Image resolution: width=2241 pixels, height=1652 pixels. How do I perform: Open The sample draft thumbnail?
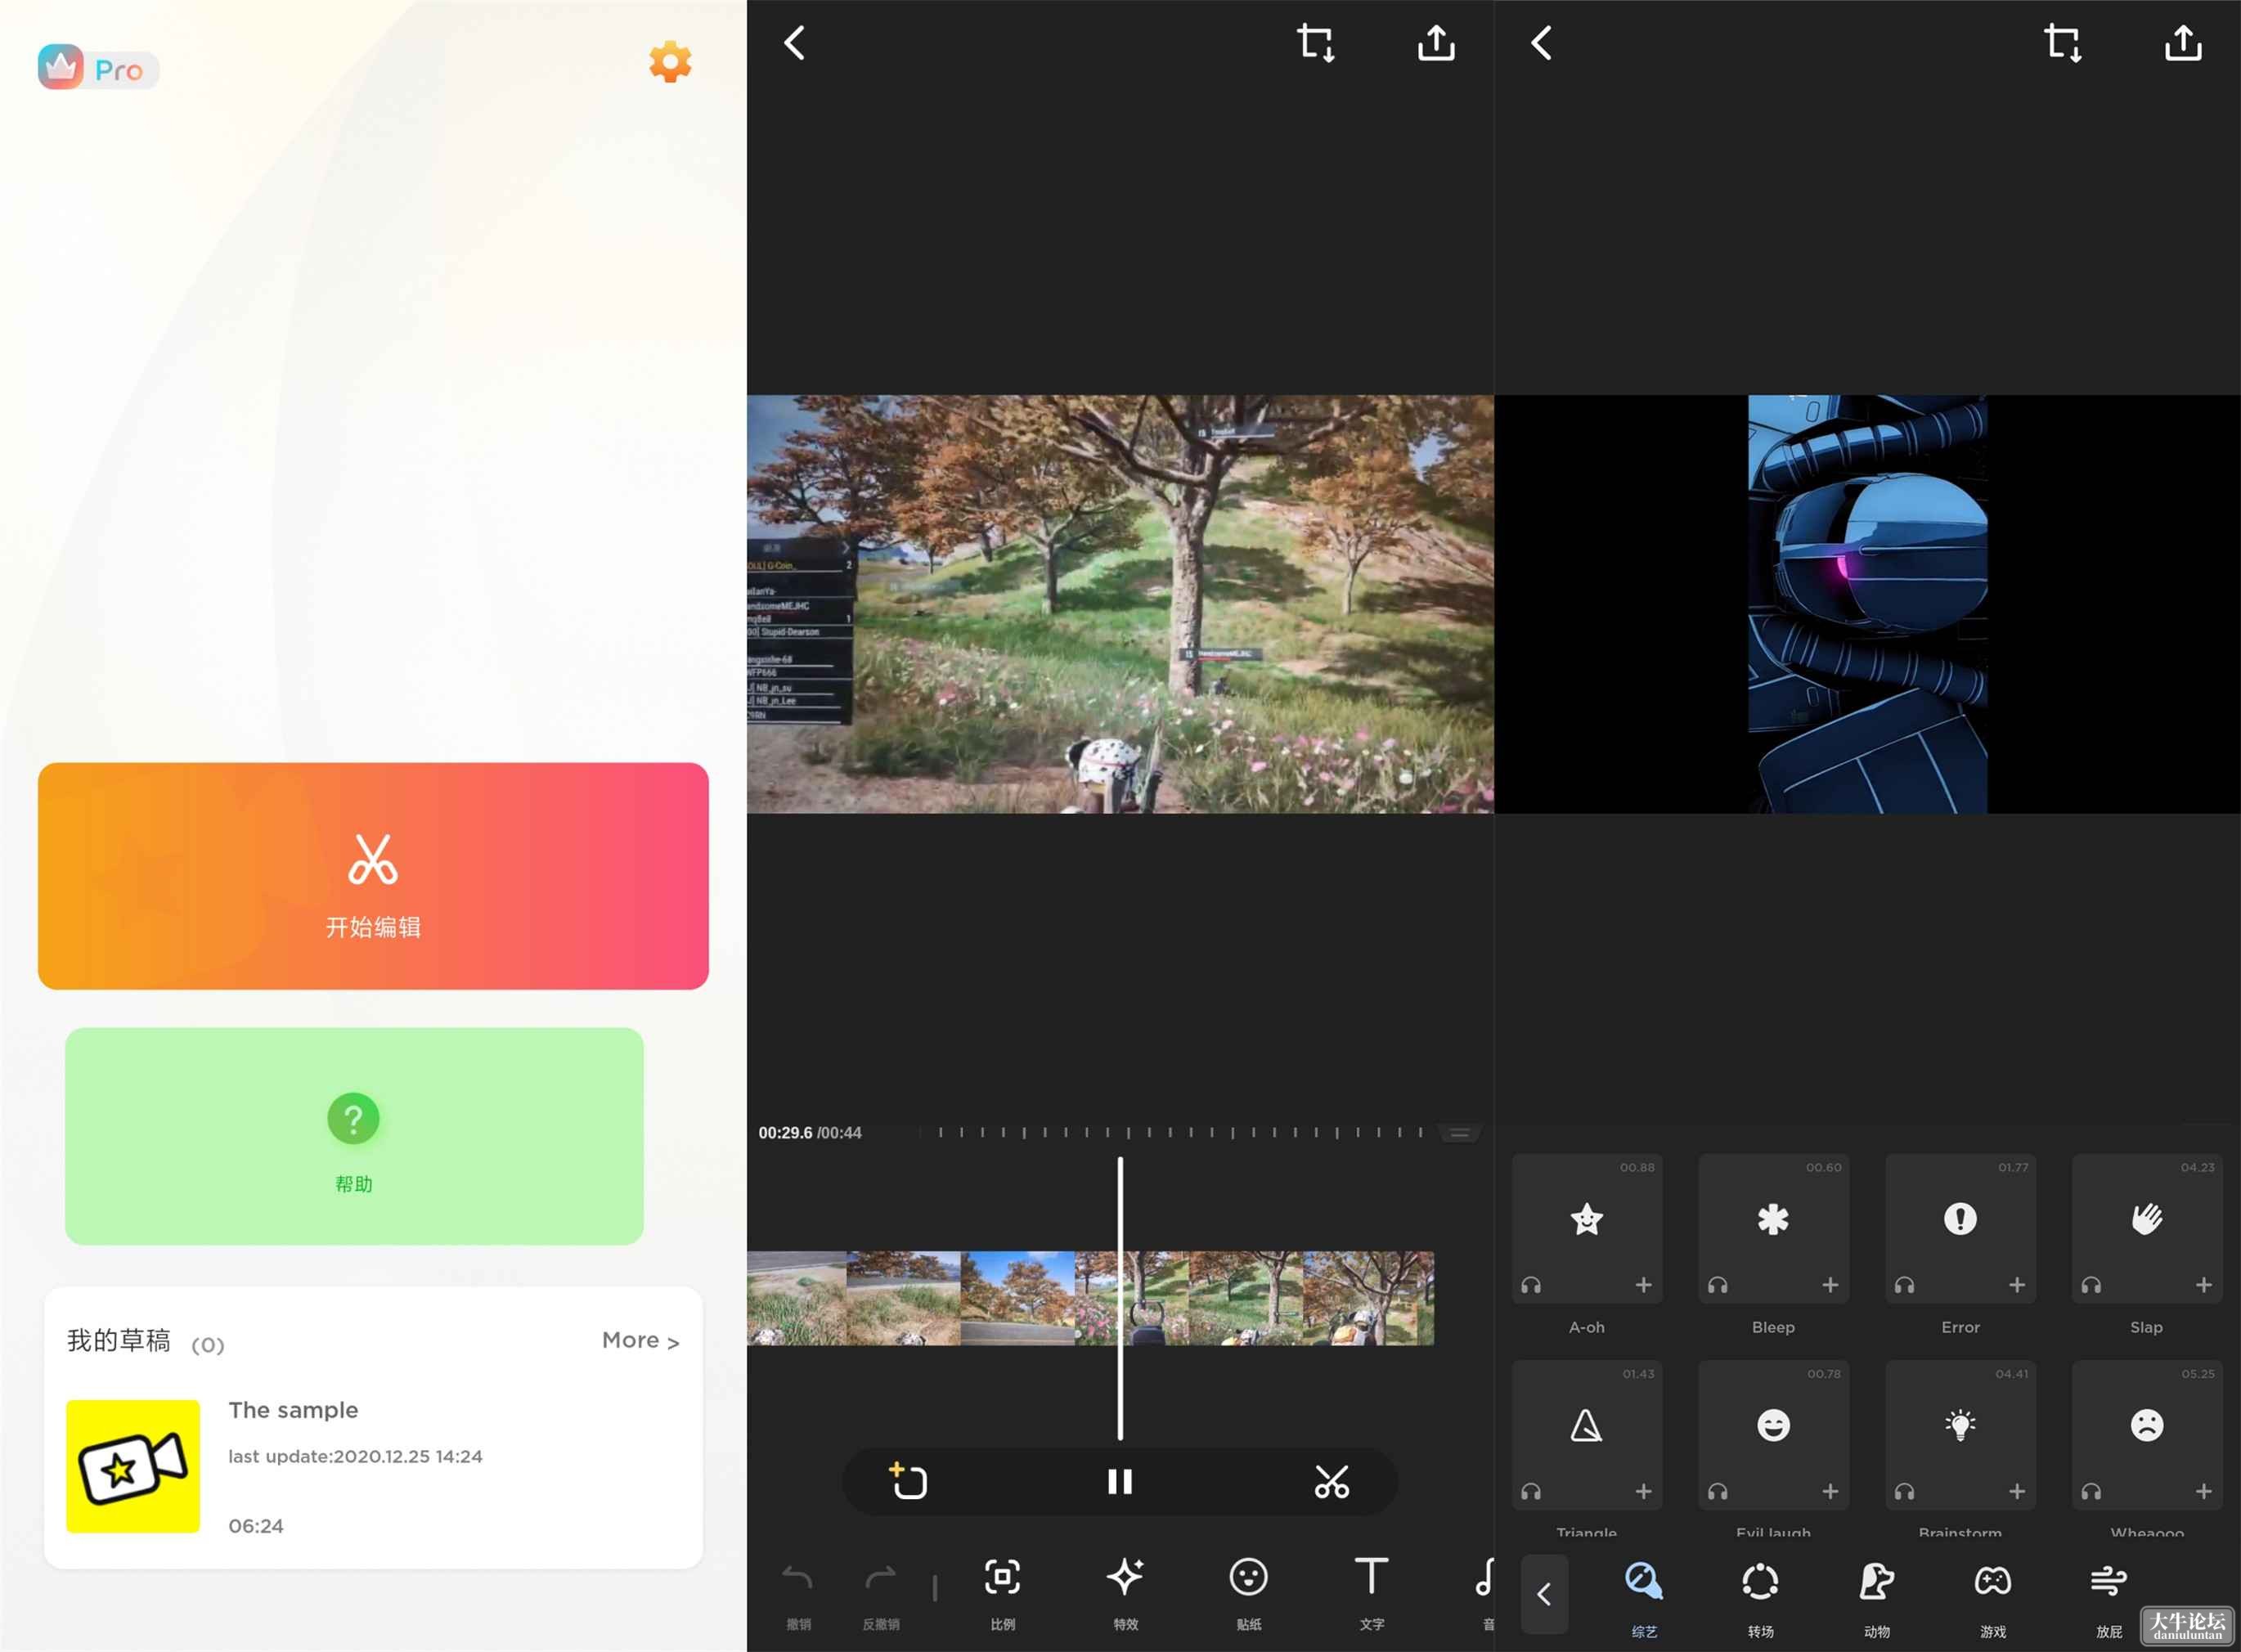pyautogui.click(x=133, y=1466)
